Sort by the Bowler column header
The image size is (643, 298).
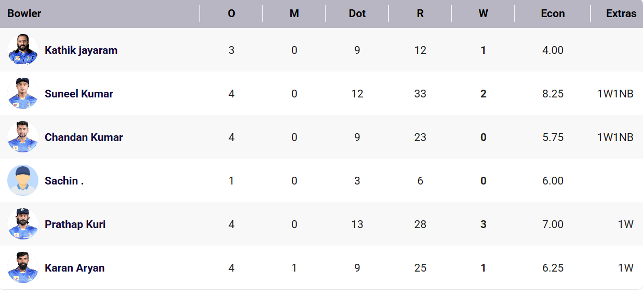pos(24,13)
